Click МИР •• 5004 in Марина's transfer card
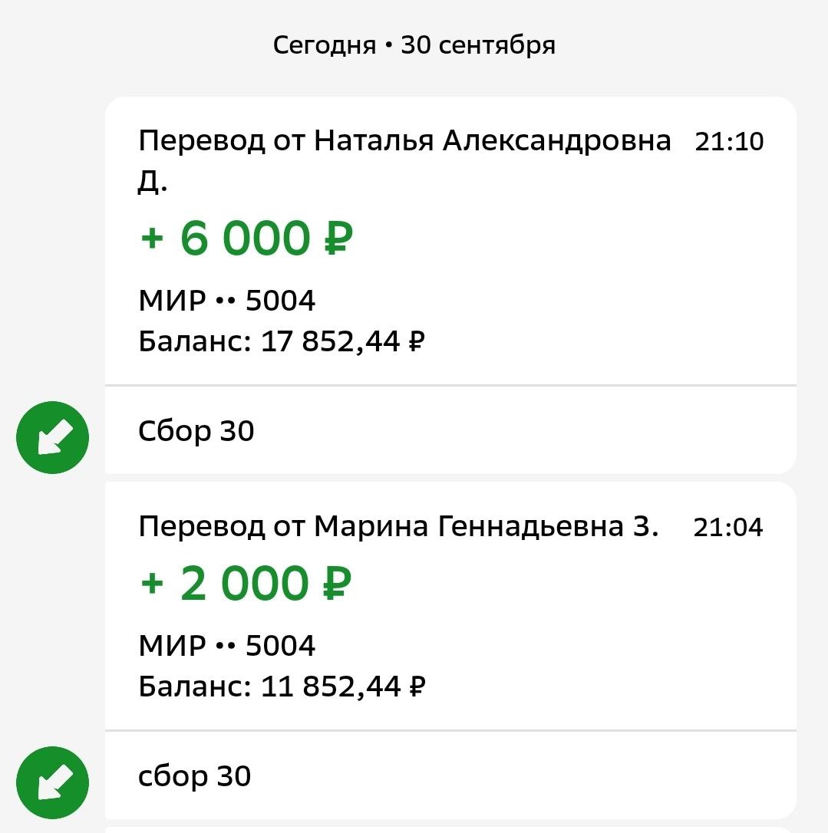The width and height of the screenshot is (828, 833). point(227,646)
